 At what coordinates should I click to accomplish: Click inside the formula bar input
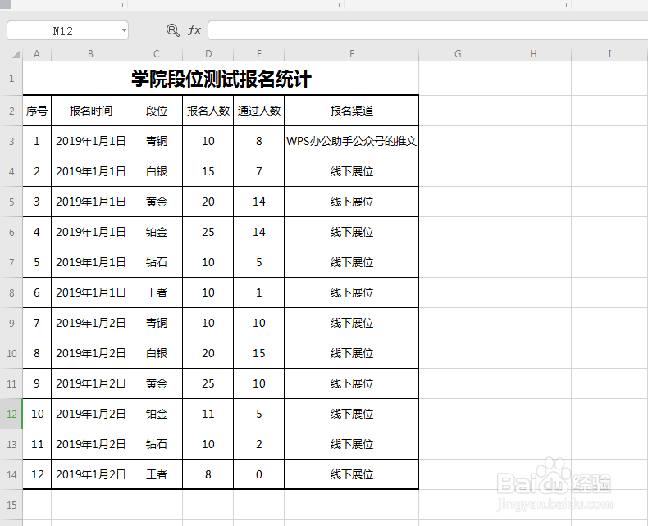click(427, 31)
